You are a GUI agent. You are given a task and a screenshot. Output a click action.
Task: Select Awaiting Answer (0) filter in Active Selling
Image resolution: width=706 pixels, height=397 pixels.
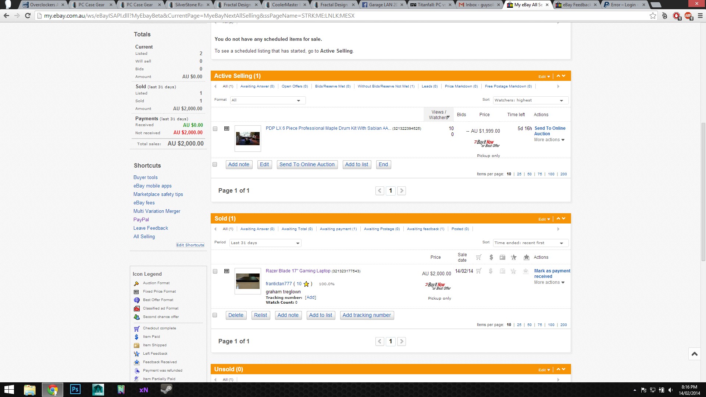point(257,86)
